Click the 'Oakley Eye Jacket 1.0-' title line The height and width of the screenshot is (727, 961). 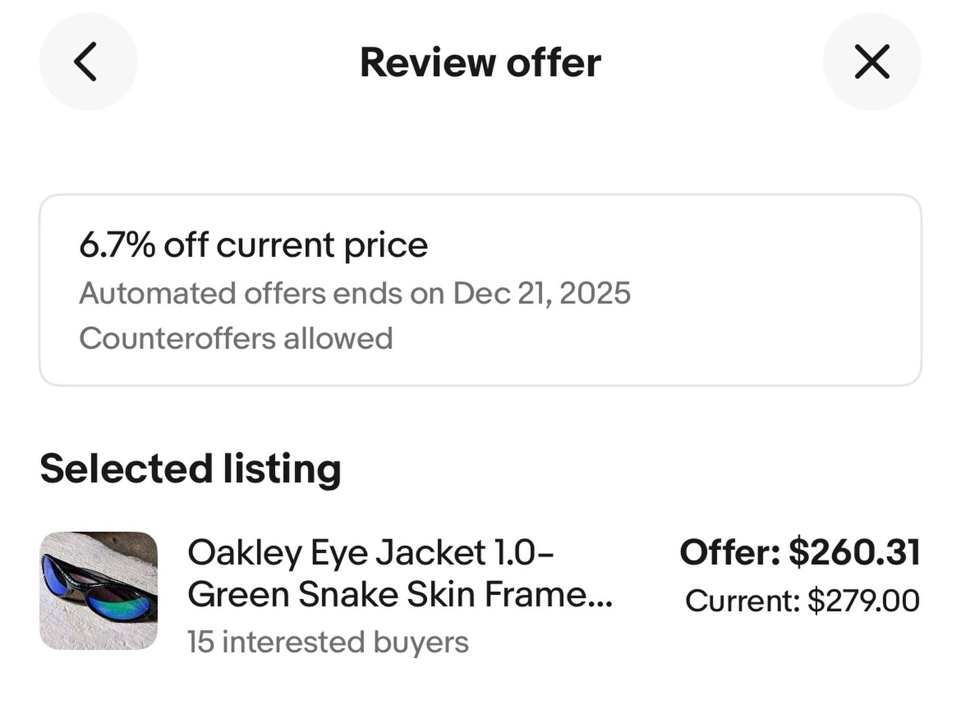click(x=370, y=552)
